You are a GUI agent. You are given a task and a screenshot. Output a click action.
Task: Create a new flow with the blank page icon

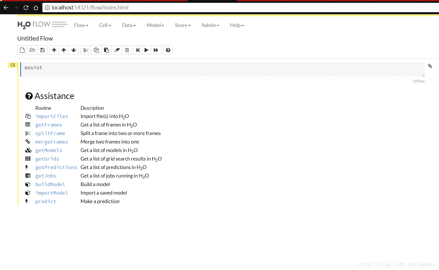(22, 50)
